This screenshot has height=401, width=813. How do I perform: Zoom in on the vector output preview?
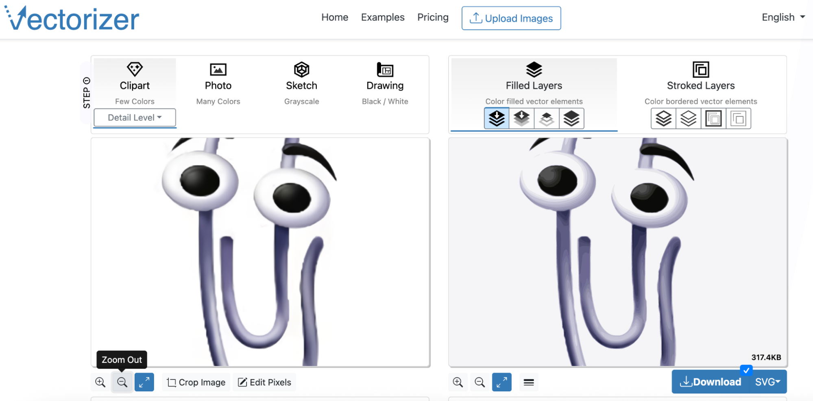point(458,382)
